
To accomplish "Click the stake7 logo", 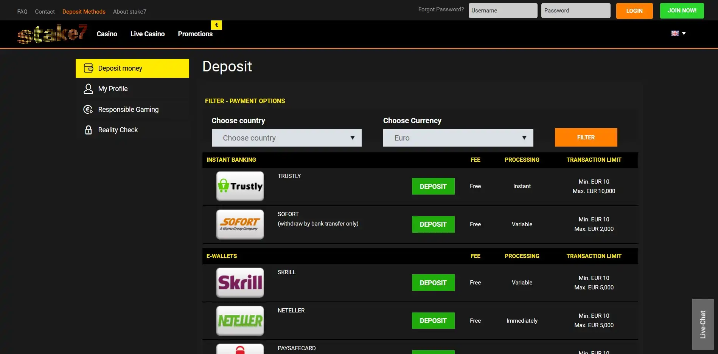I will coord(52,34).
